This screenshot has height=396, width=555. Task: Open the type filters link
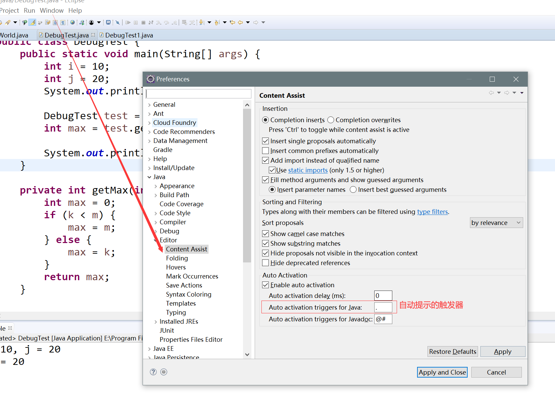tap(432, 212)
